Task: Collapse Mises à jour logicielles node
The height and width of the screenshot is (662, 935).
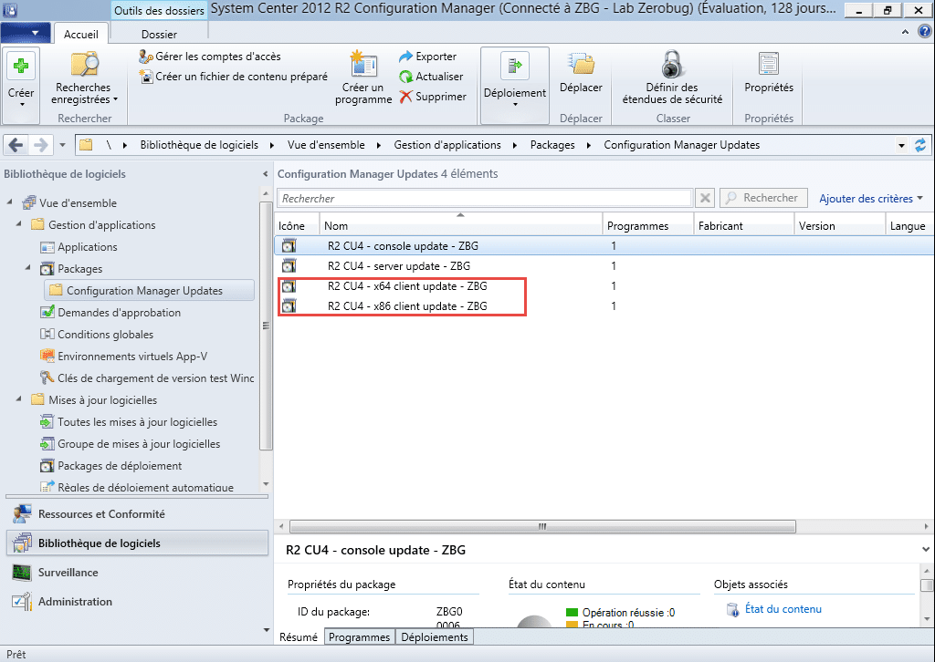Action: click(x=19, y=399)
